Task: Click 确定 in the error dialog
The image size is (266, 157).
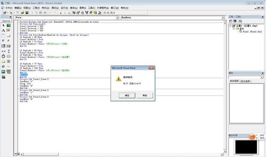Action: 127,95
